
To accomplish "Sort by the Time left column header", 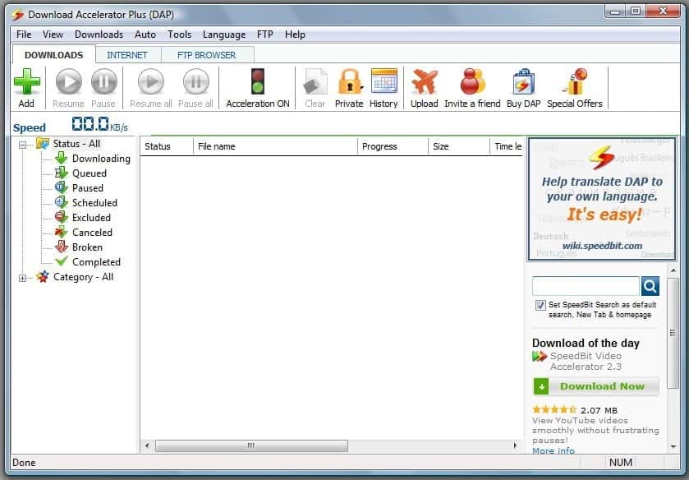I will point(506,146).
